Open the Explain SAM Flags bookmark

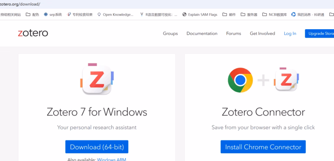(x=200, y=15)
